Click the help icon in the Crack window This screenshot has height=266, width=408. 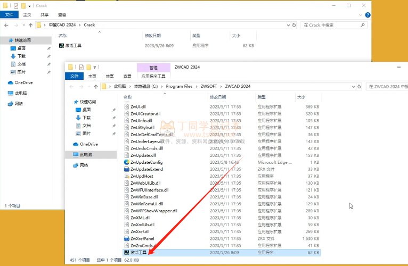coord(368,15)
